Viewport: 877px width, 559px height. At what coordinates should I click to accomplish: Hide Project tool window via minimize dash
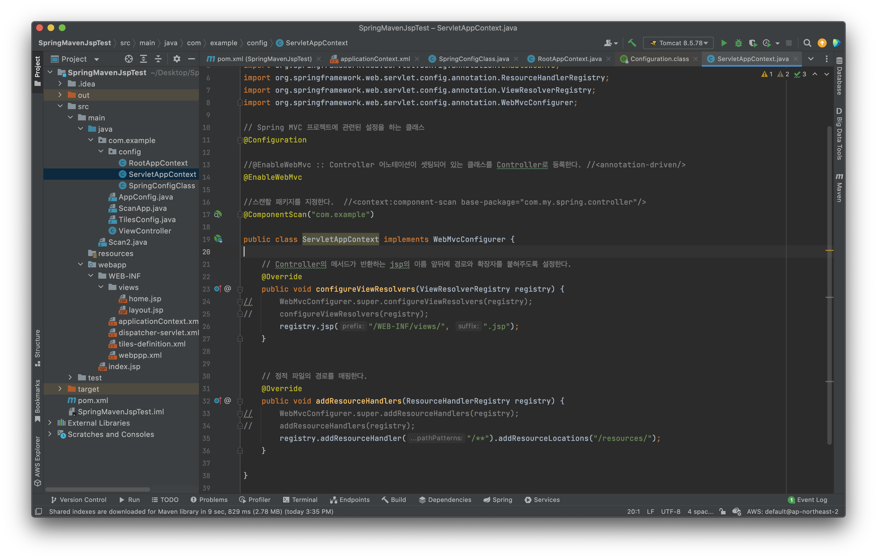click(192, 59)
